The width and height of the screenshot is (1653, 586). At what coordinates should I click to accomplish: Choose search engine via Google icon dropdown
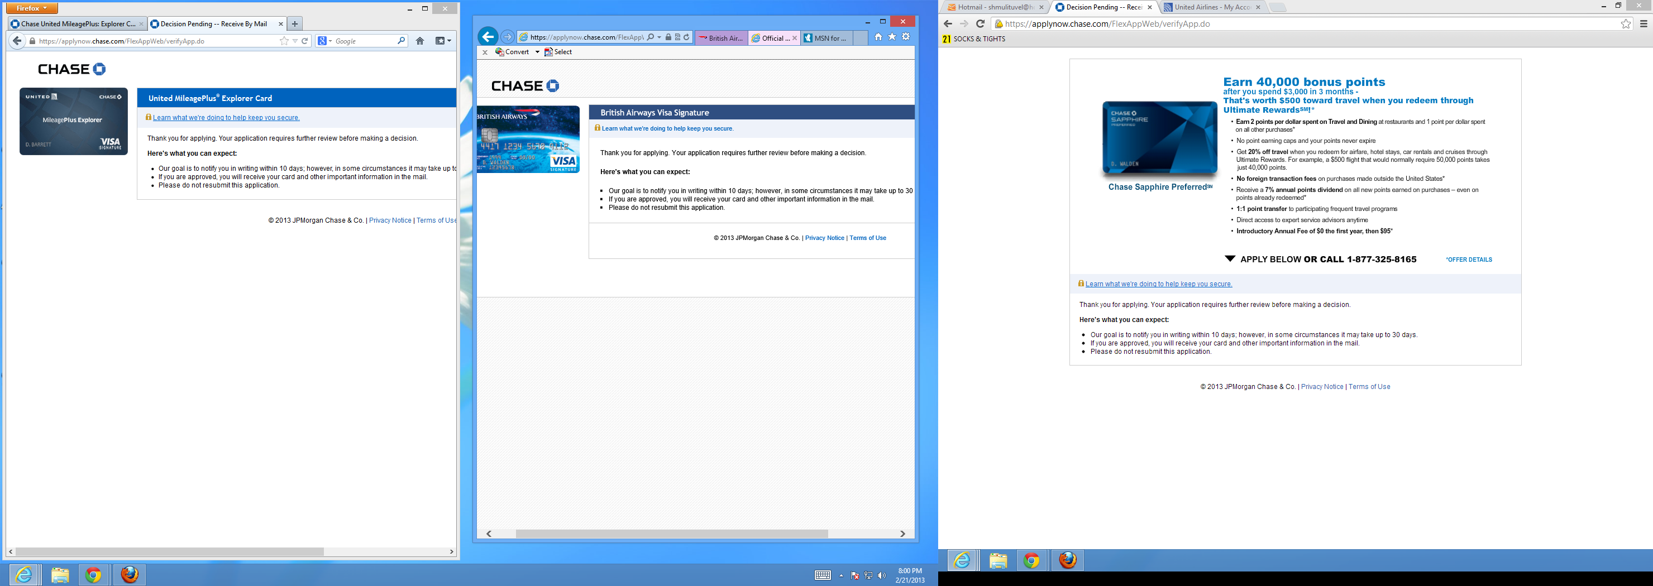(x=324, y=41)
